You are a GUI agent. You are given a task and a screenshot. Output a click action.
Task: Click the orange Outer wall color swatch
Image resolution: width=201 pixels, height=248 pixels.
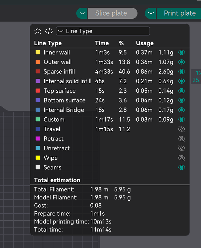38,62
